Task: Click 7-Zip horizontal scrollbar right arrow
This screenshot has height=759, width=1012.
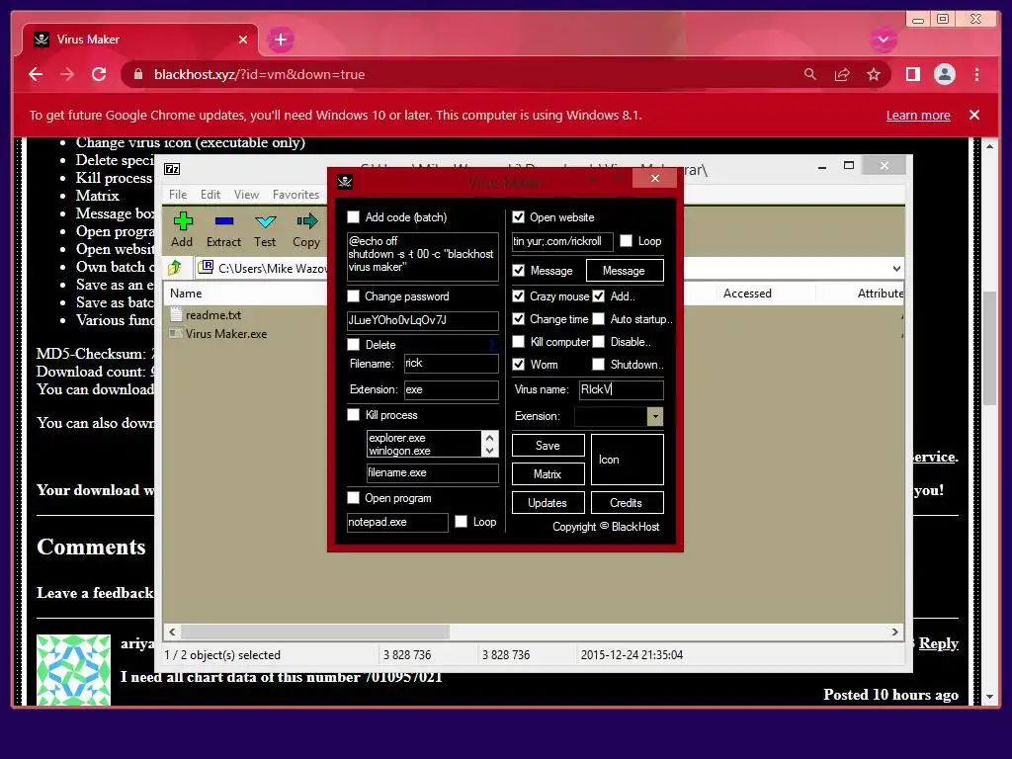Action: [894, 632]
